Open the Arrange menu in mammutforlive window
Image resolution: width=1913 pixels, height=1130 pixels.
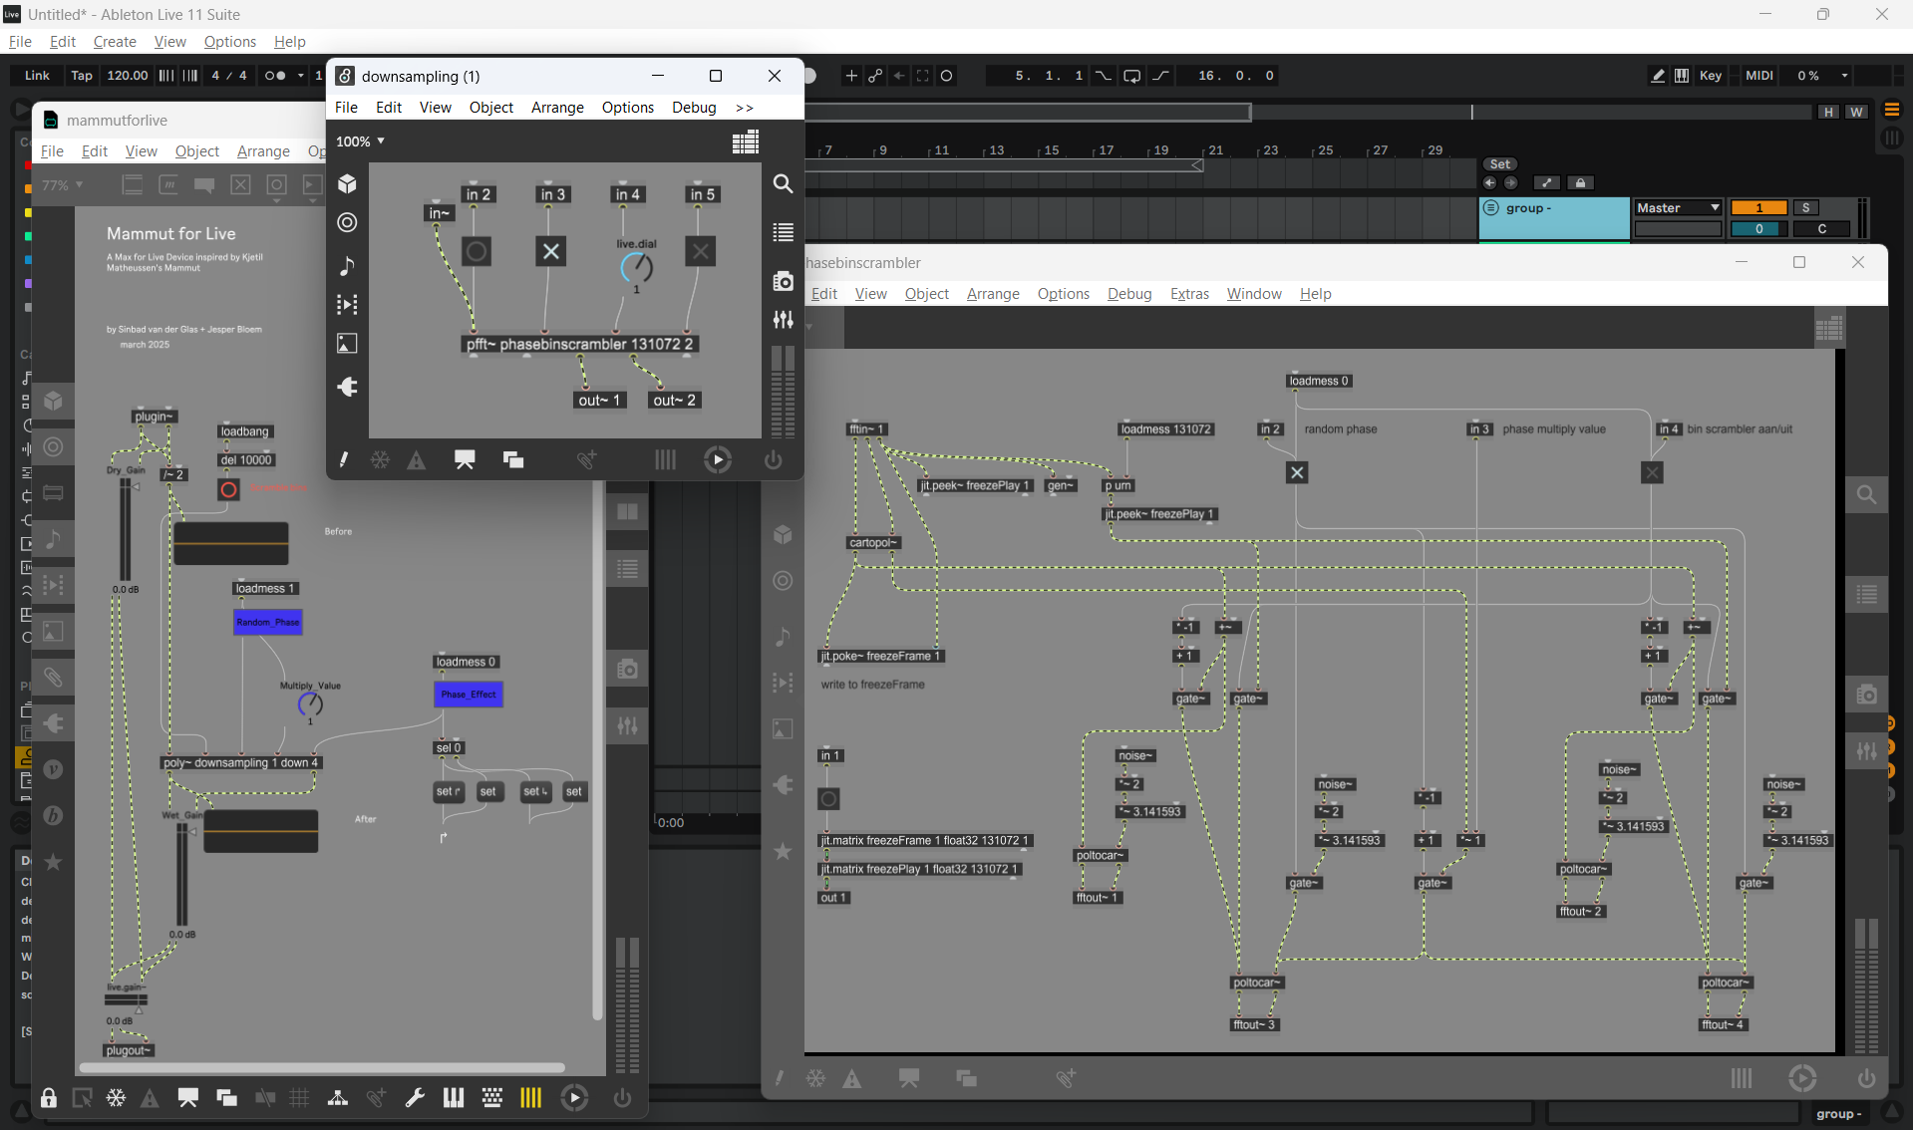pyautogui.click(x=263, y=151)
